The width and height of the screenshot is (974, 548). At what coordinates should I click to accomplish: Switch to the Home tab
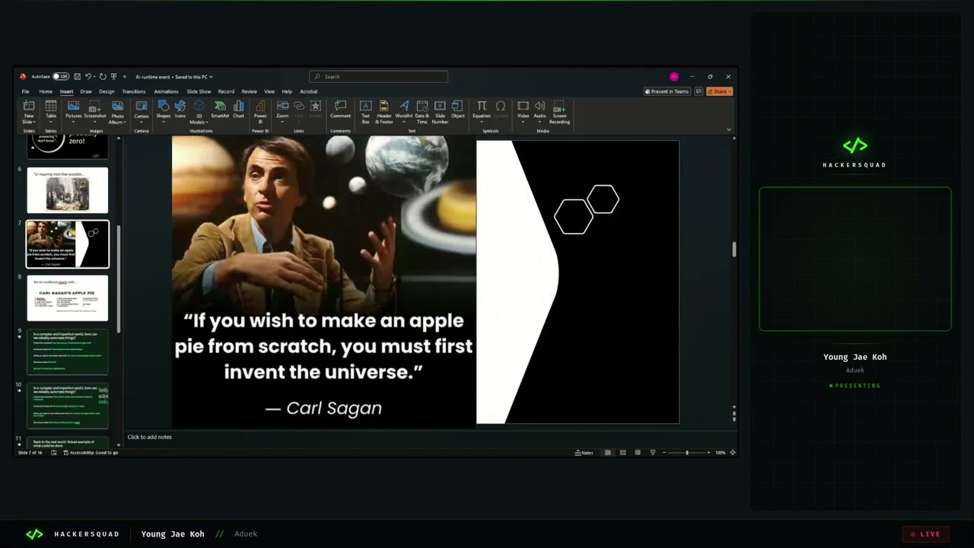(46, 91)
